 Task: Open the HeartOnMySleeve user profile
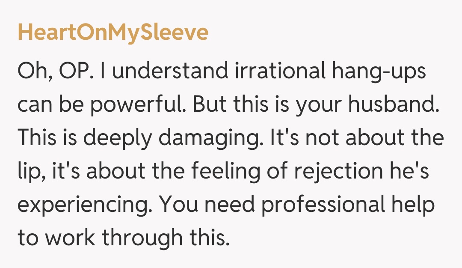click(x=113, y=33)
